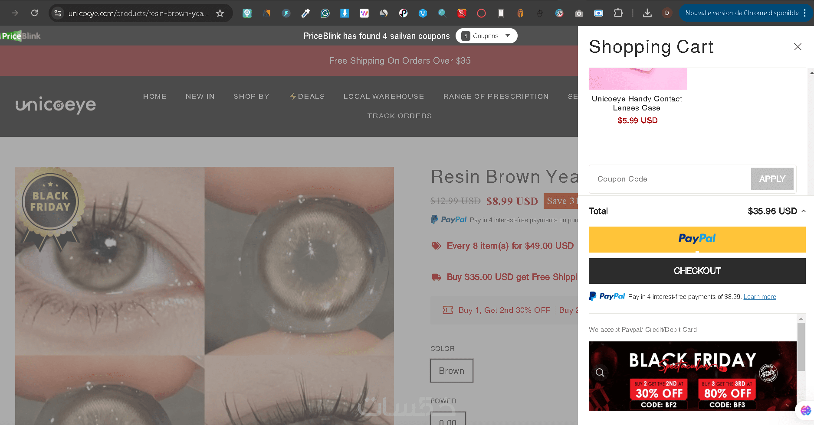Click Buy 1, Get 2nd 30% OFF promo
The width and height of the screenshot is (814, 425).
click(x=504, y=310)
